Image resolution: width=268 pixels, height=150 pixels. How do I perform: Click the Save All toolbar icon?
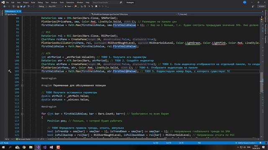pos(24,7)
